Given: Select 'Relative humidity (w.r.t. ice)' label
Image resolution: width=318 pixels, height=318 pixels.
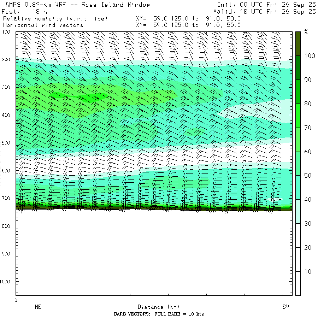Looking at the screenshot, I should pos(55,18).
